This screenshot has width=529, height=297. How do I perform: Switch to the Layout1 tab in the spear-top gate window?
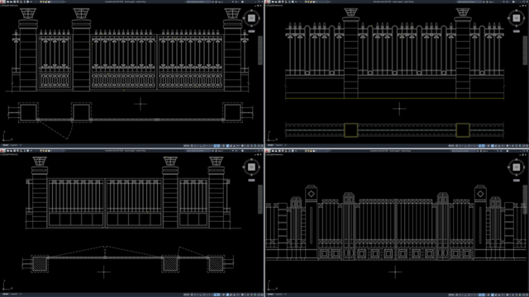pyautogui.click(x=14, y=145)
